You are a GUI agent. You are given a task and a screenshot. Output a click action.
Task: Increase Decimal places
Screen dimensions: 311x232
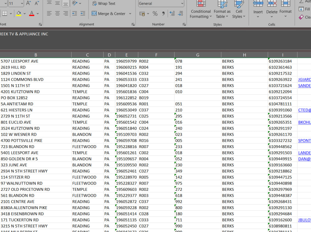[x=172, y=14]
